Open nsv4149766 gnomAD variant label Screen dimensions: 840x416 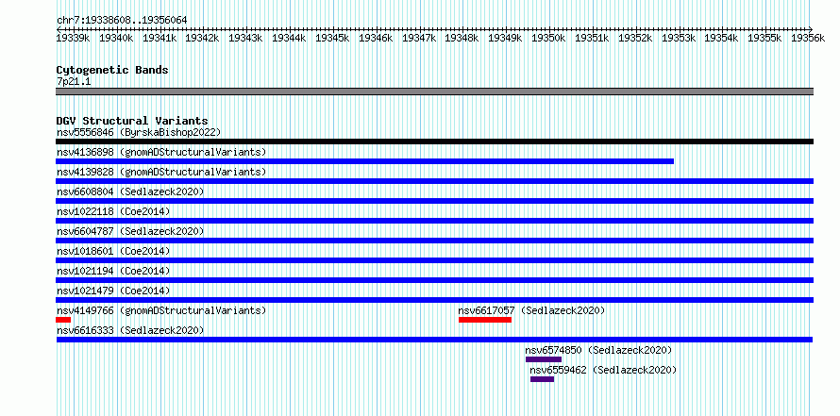pyautogui.click(x=161, y=310)
